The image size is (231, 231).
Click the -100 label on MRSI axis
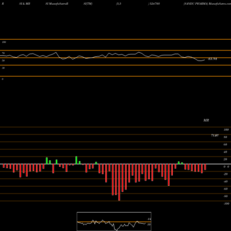pos(226,204)
